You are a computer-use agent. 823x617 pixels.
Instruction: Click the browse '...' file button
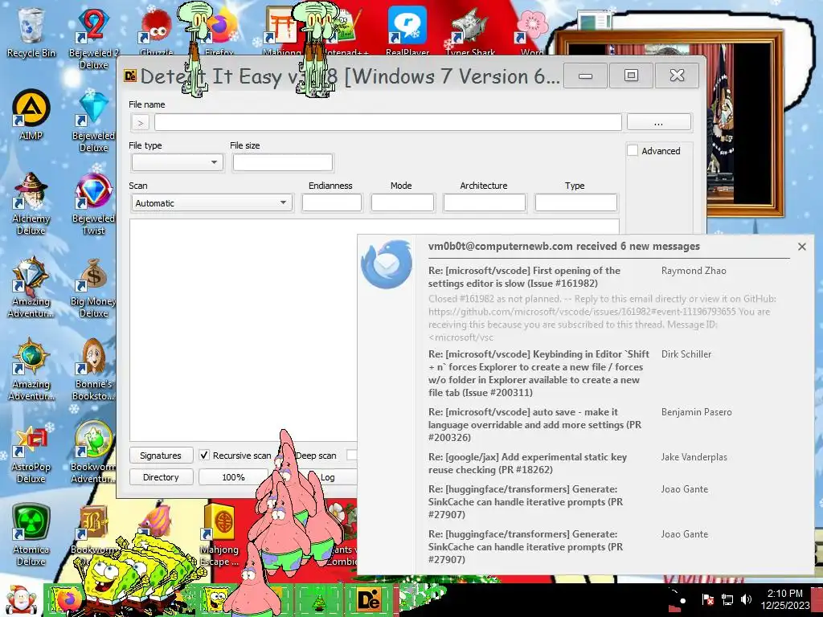[x=659, y=122]
